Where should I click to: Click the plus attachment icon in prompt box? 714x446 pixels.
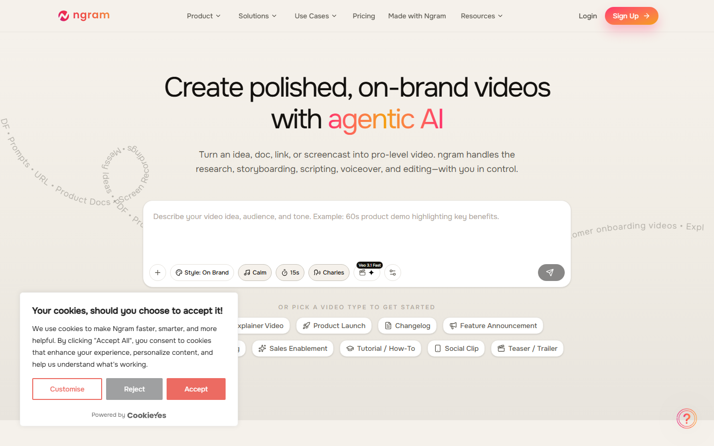point(158,273)
